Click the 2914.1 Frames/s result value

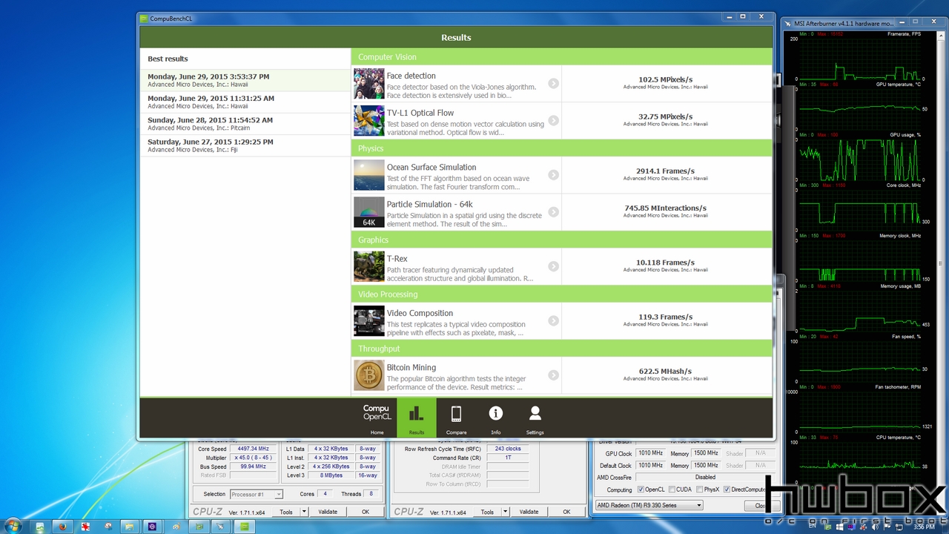pyautogui.click(x=665, y=171)
